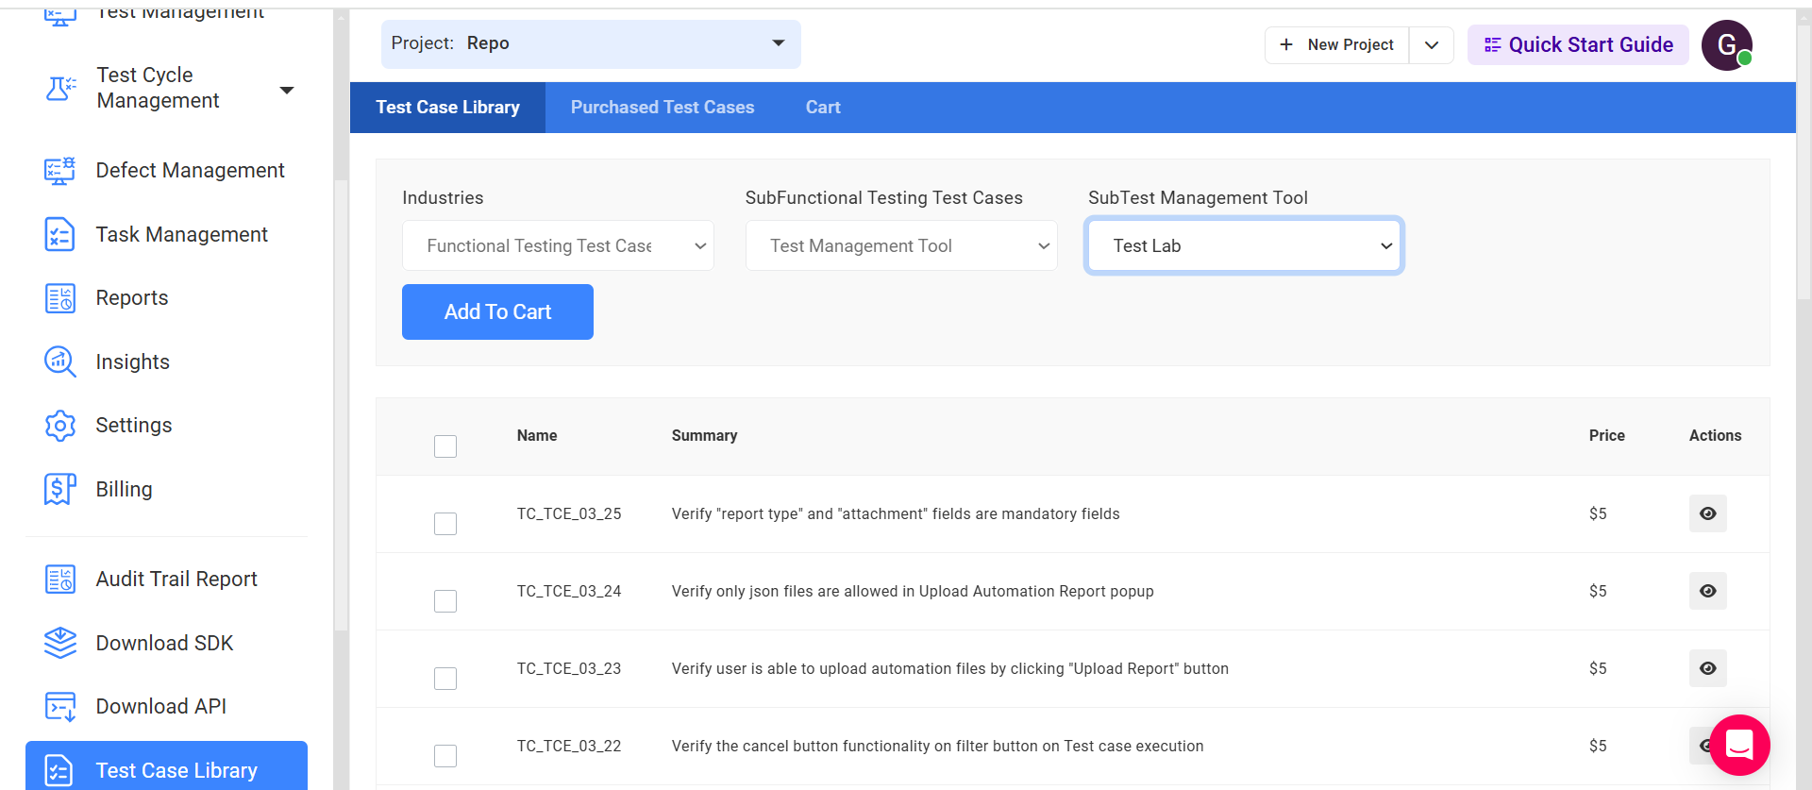Toggle the select-all checkbox in table header
The width and height of the screenshot is (1812, 790).
[445, 446]
